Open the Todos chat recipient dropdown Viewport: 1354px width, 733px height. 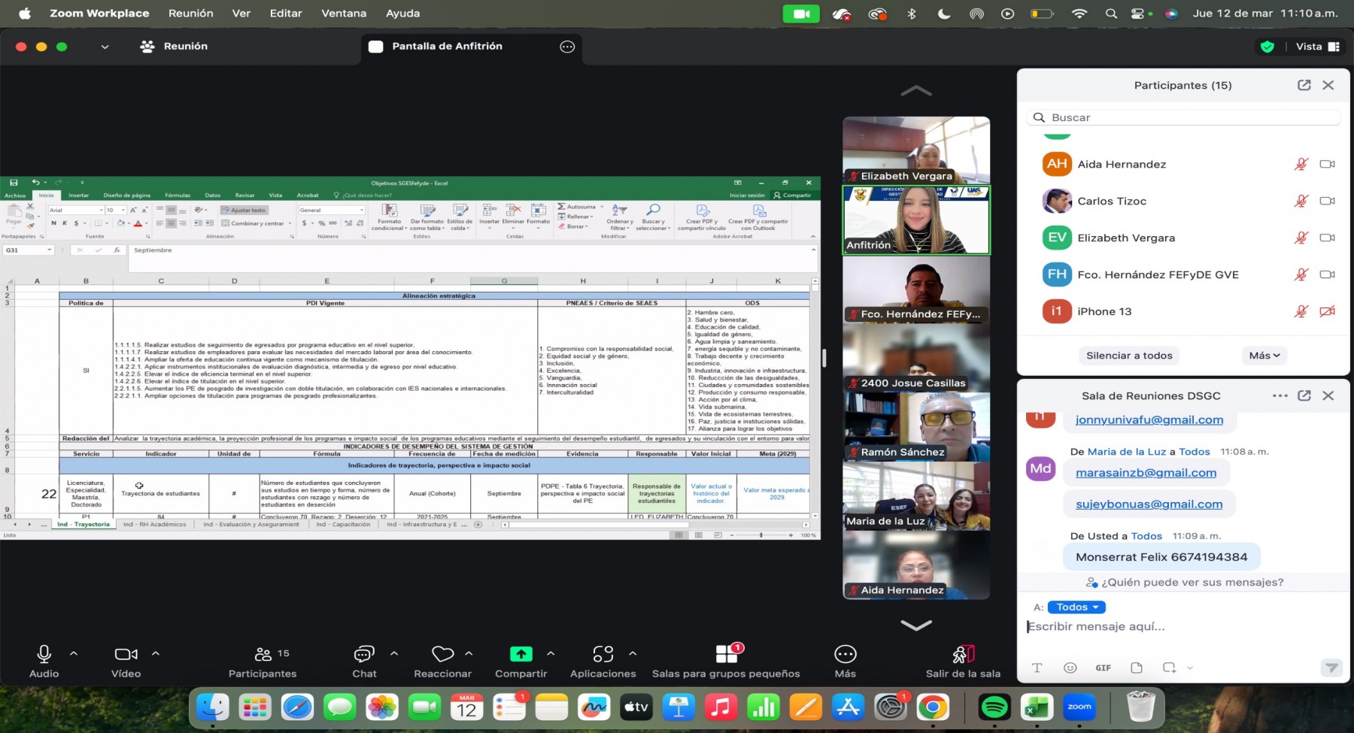(1076, 607)
